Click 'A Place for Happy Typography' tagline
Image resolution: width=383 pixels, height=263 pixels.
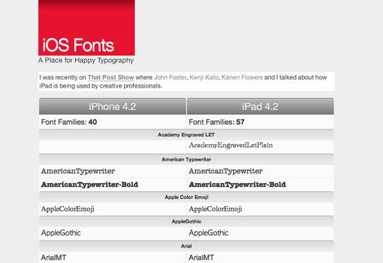tap(86, 61)
